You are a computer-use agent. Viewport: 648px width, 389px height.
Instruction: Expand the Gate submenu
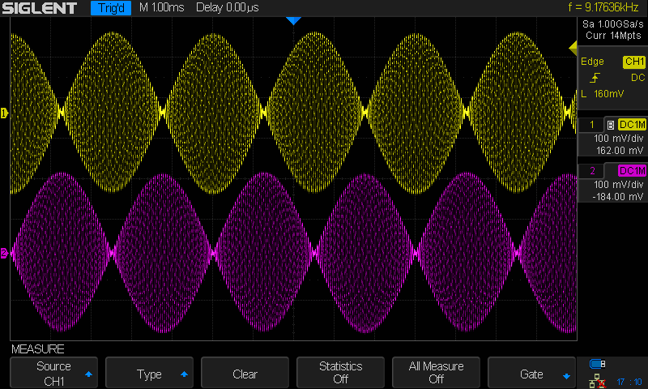click(531, 374)
